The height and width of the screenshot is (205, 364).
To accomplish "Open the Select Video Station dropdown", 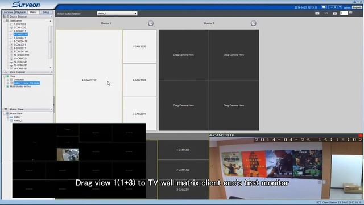I will tap(117, 14).
